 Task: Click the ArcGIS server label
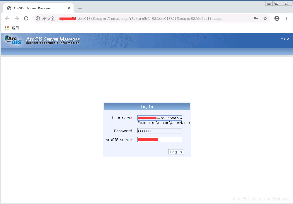[120, 140]
